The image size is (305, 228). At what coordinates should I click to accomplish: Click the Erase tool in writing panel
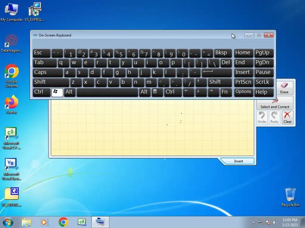(284, 88)
